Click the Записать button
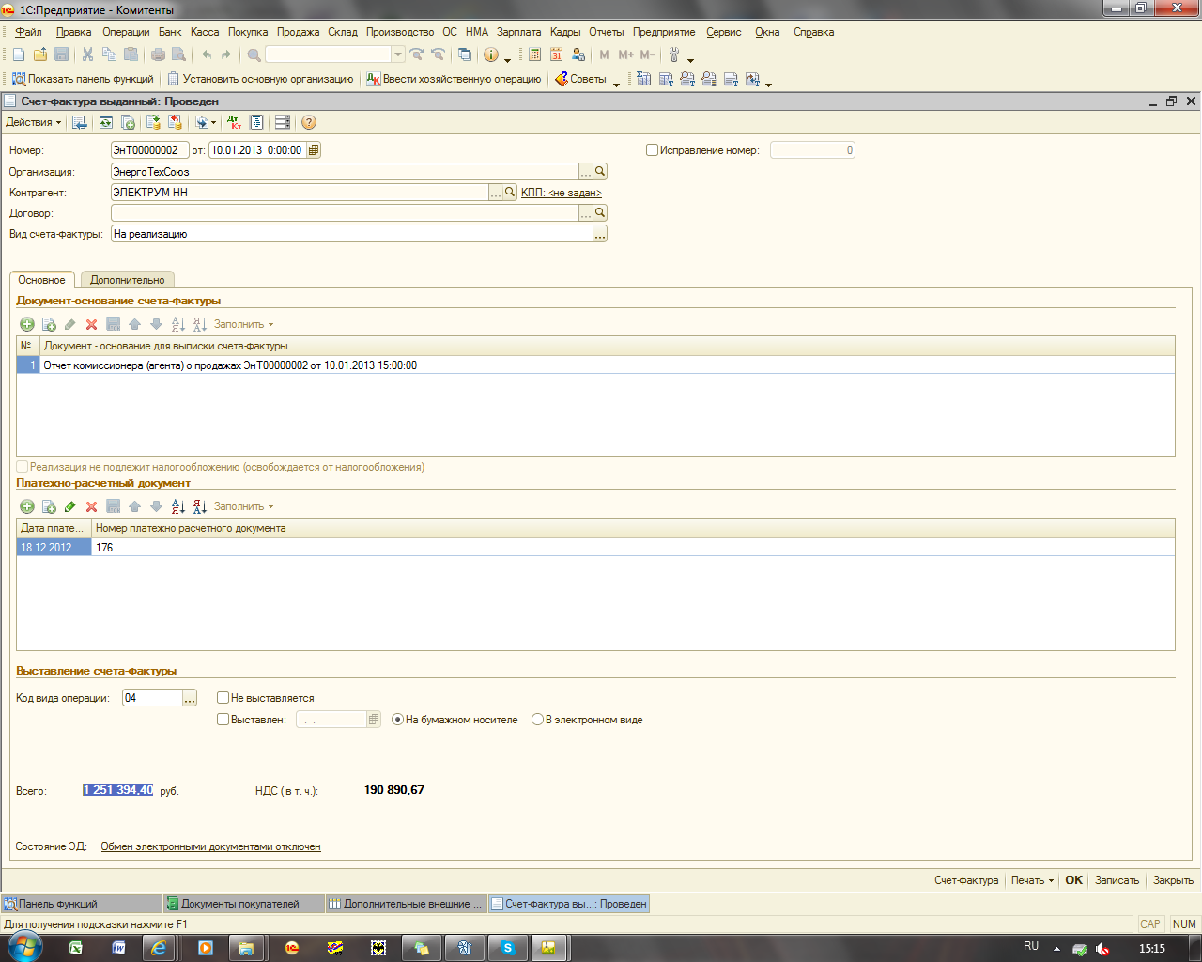 pos(1117,880)
